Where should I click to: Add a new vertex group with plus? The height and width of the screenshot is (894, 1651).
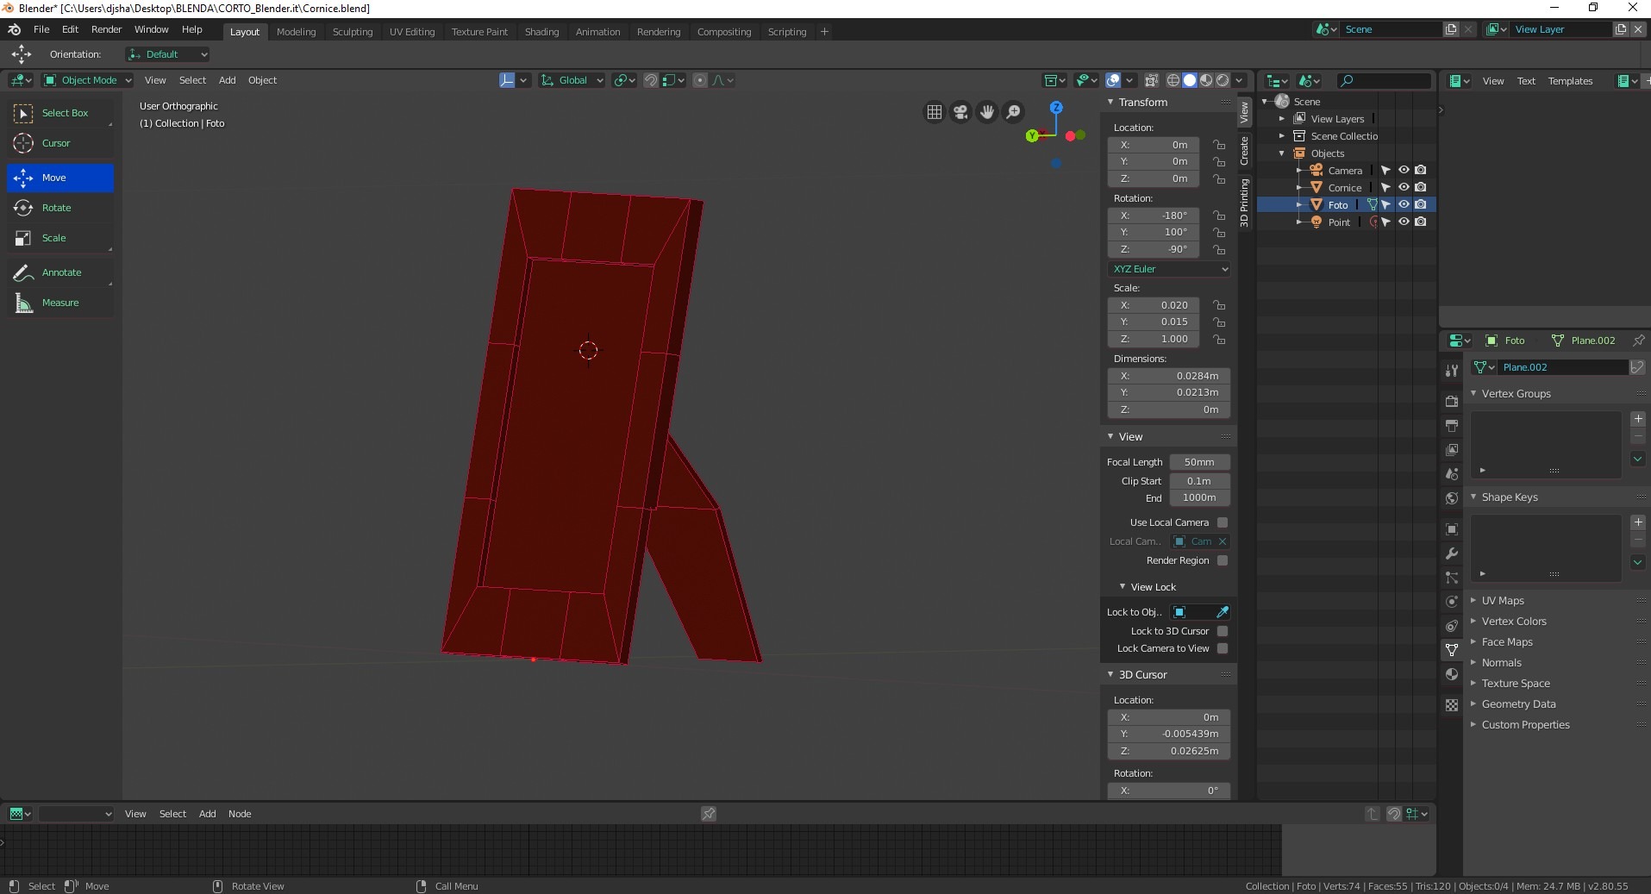pos(1638,419)
